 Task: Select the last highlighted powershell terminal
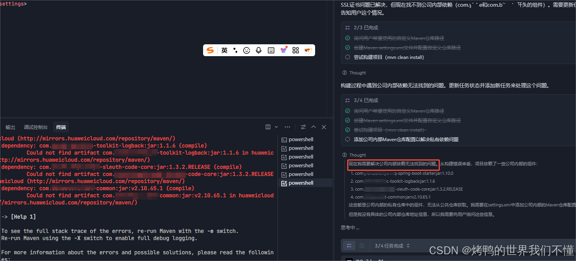306,183
